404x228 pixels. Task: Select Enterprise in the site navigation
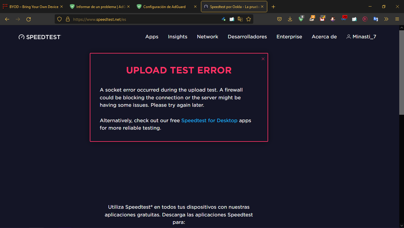tap(289, 37)
